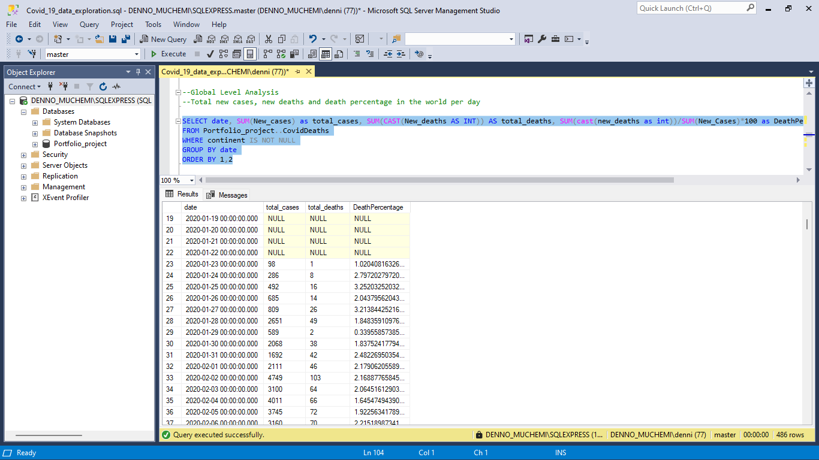Display the estimated execution plan

pos(224,54)
